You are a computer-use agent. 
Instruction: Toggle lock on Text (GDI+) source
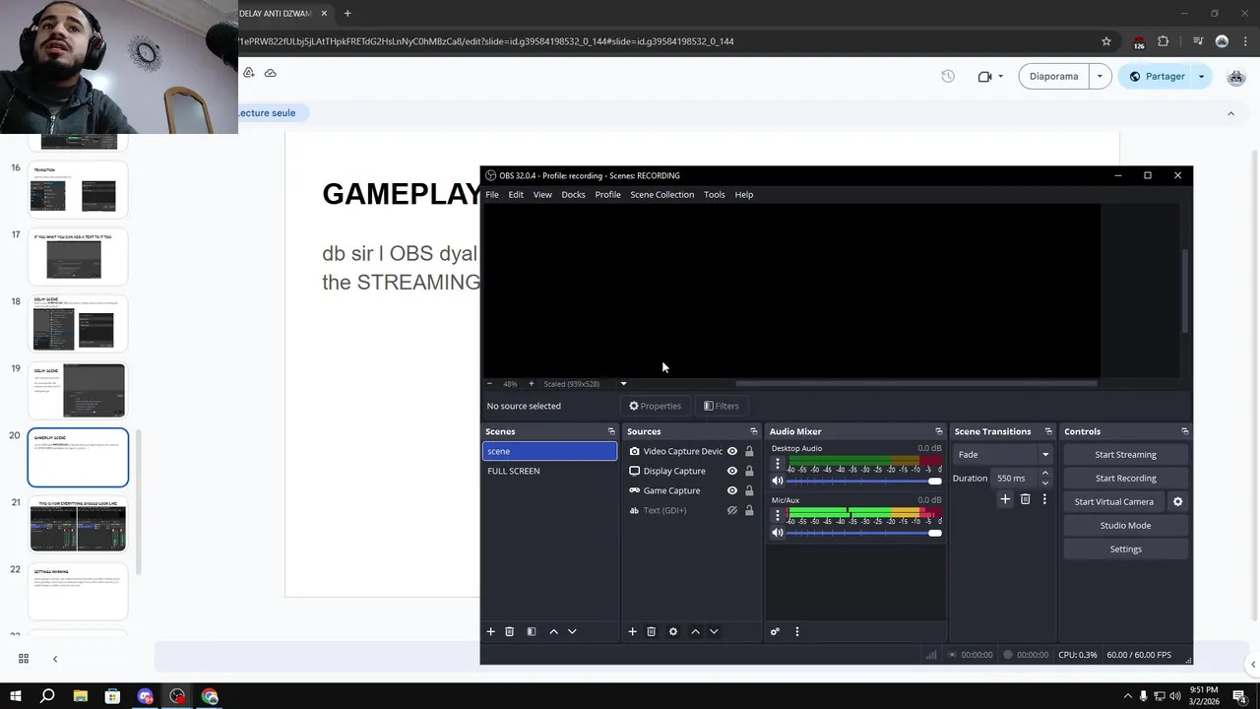click(749, 510)
